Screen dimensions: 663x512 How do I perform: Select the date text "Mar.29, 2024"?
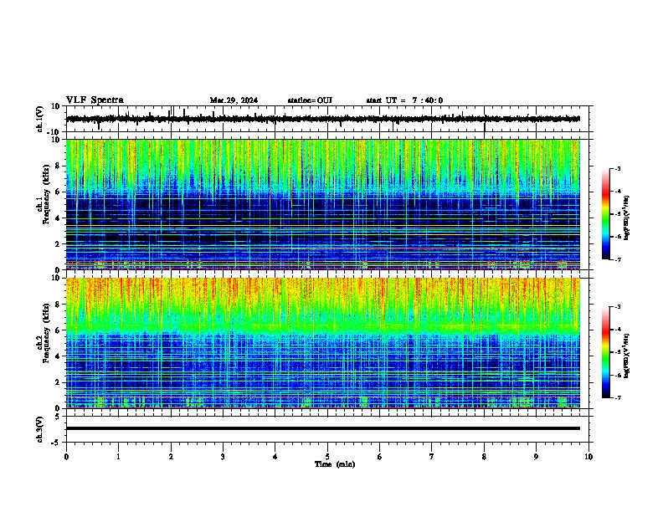[x=234, y=100]
